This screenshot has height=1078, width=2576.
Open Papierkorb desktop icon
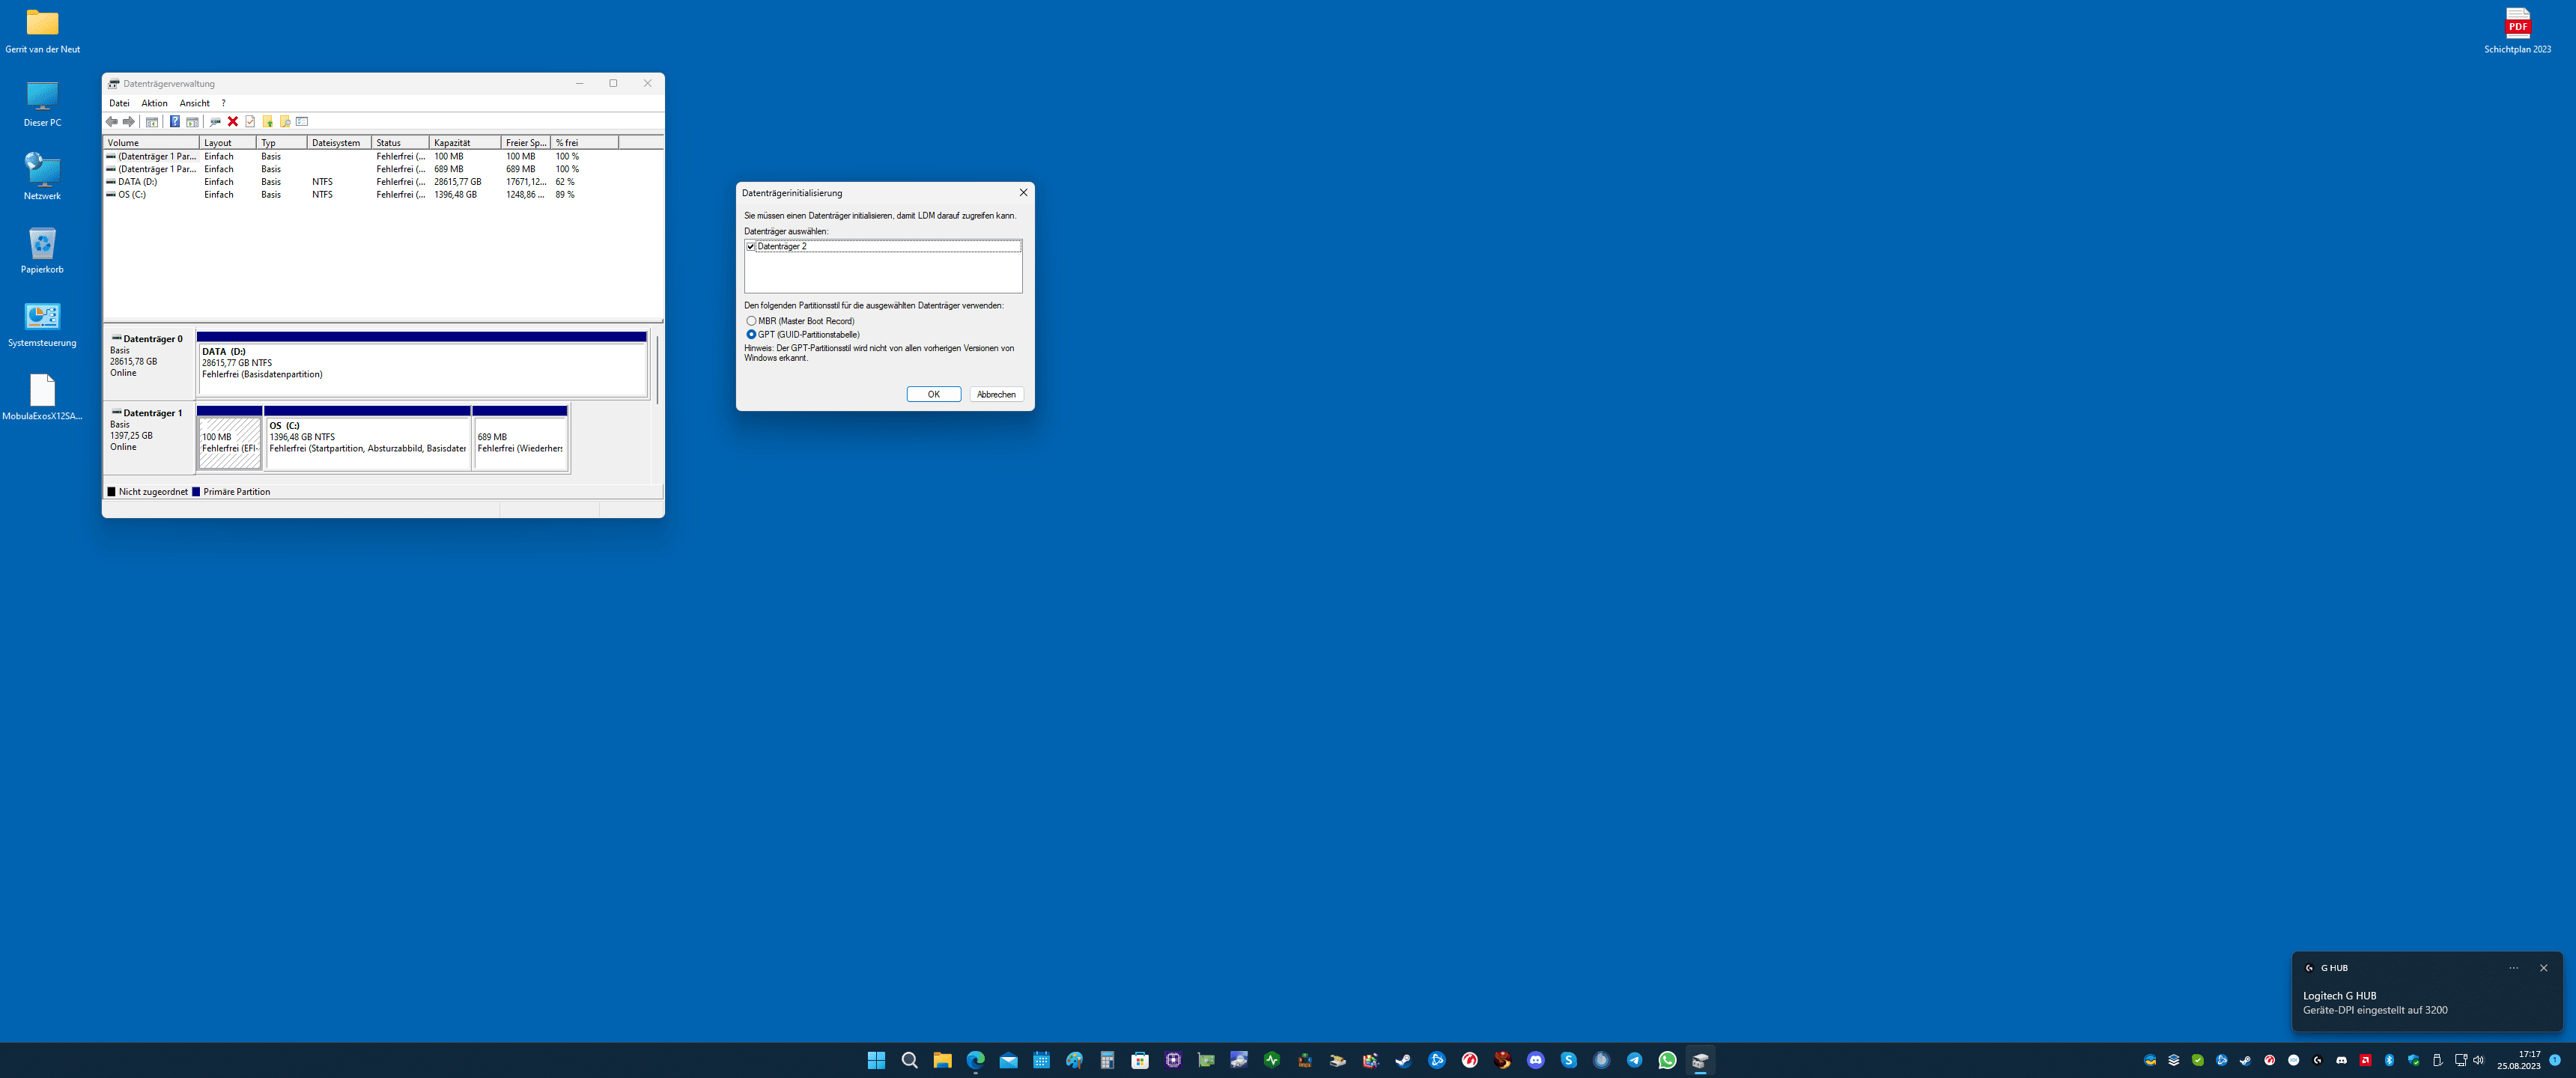(x=42, y=250)
